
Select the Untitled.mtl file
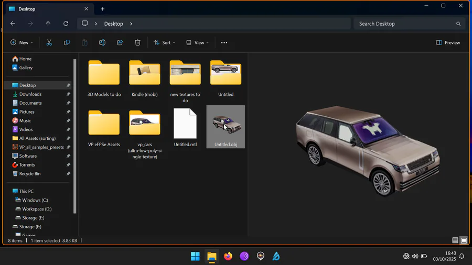tap(185, 127)
